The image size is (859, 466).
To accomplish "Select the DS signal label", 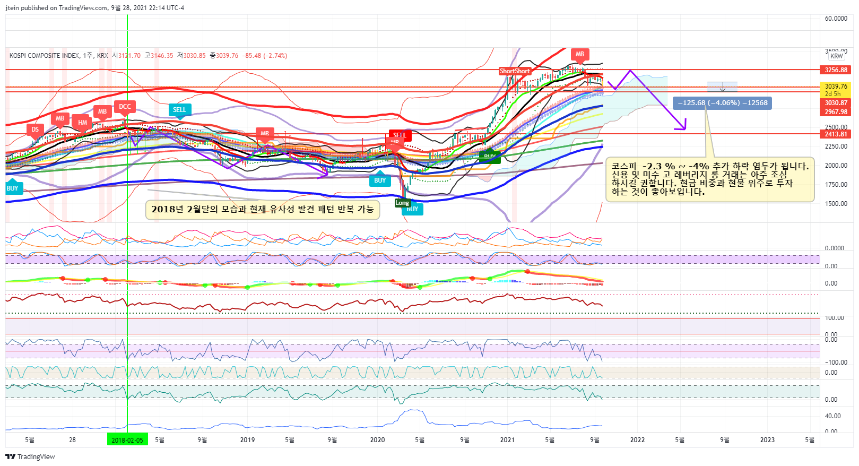I will (x=35, y=130).
